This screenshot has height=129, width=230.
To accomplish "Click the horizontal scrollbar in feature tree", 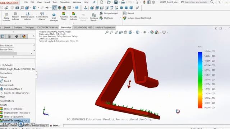I will tap(9, 53).
